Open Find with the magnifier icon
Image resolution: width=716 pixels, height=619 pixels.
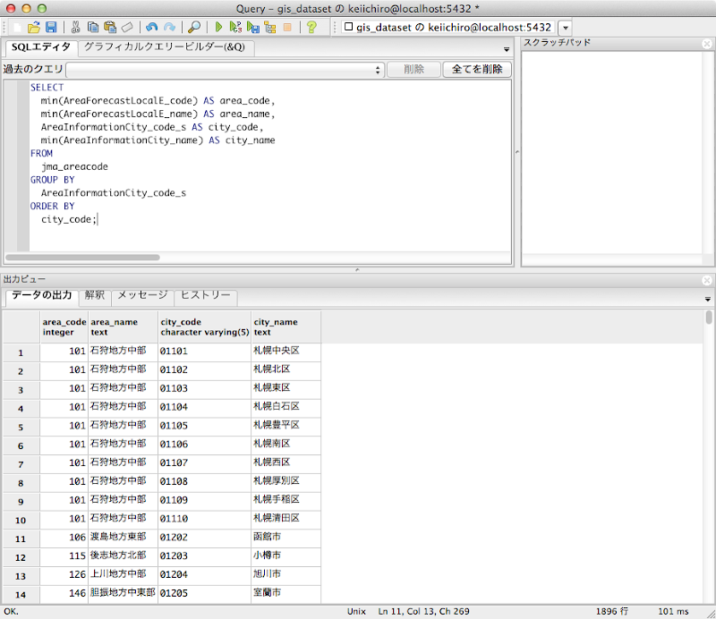[x=193, y=27]
